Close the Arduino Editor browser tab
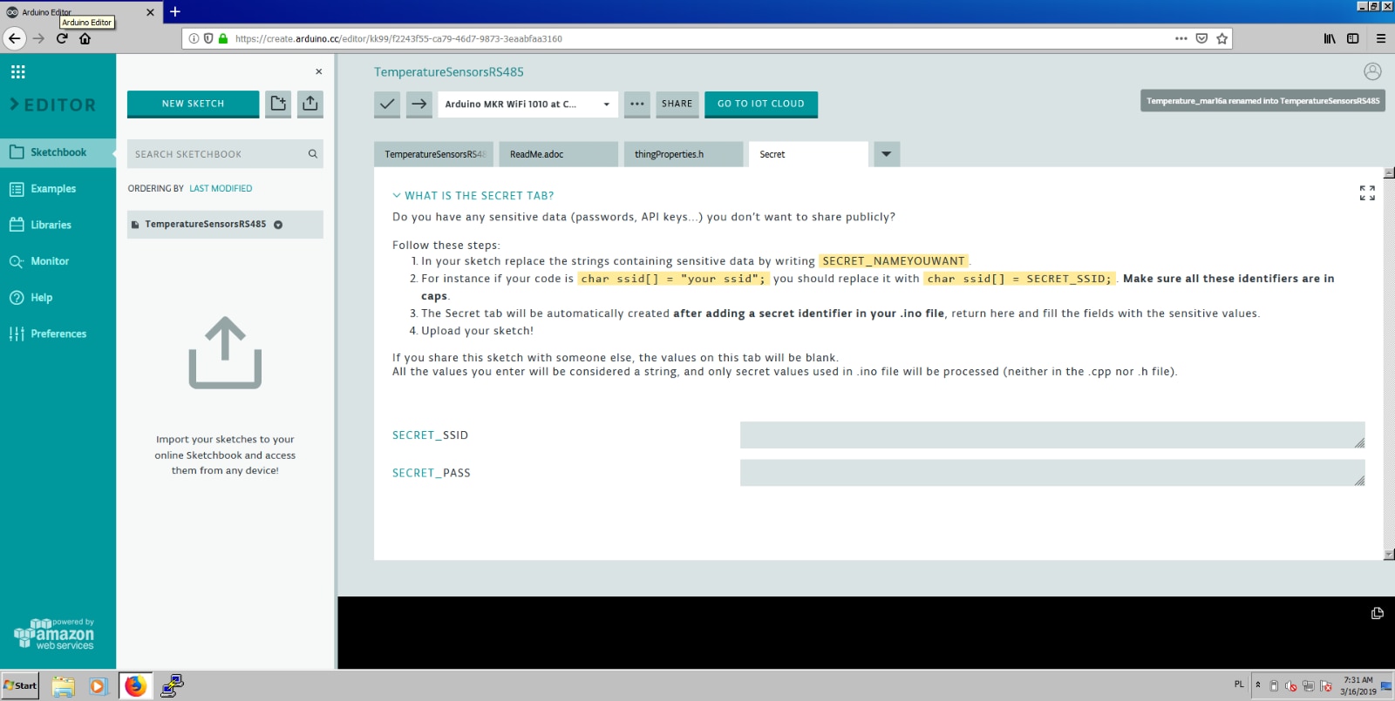This screenshot has height=701, width=1395. tap(150, 12)
